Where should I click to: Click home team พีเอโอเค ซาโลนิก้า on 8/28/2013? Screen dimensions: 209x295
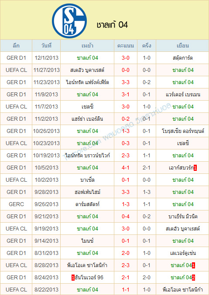(87, 265)
